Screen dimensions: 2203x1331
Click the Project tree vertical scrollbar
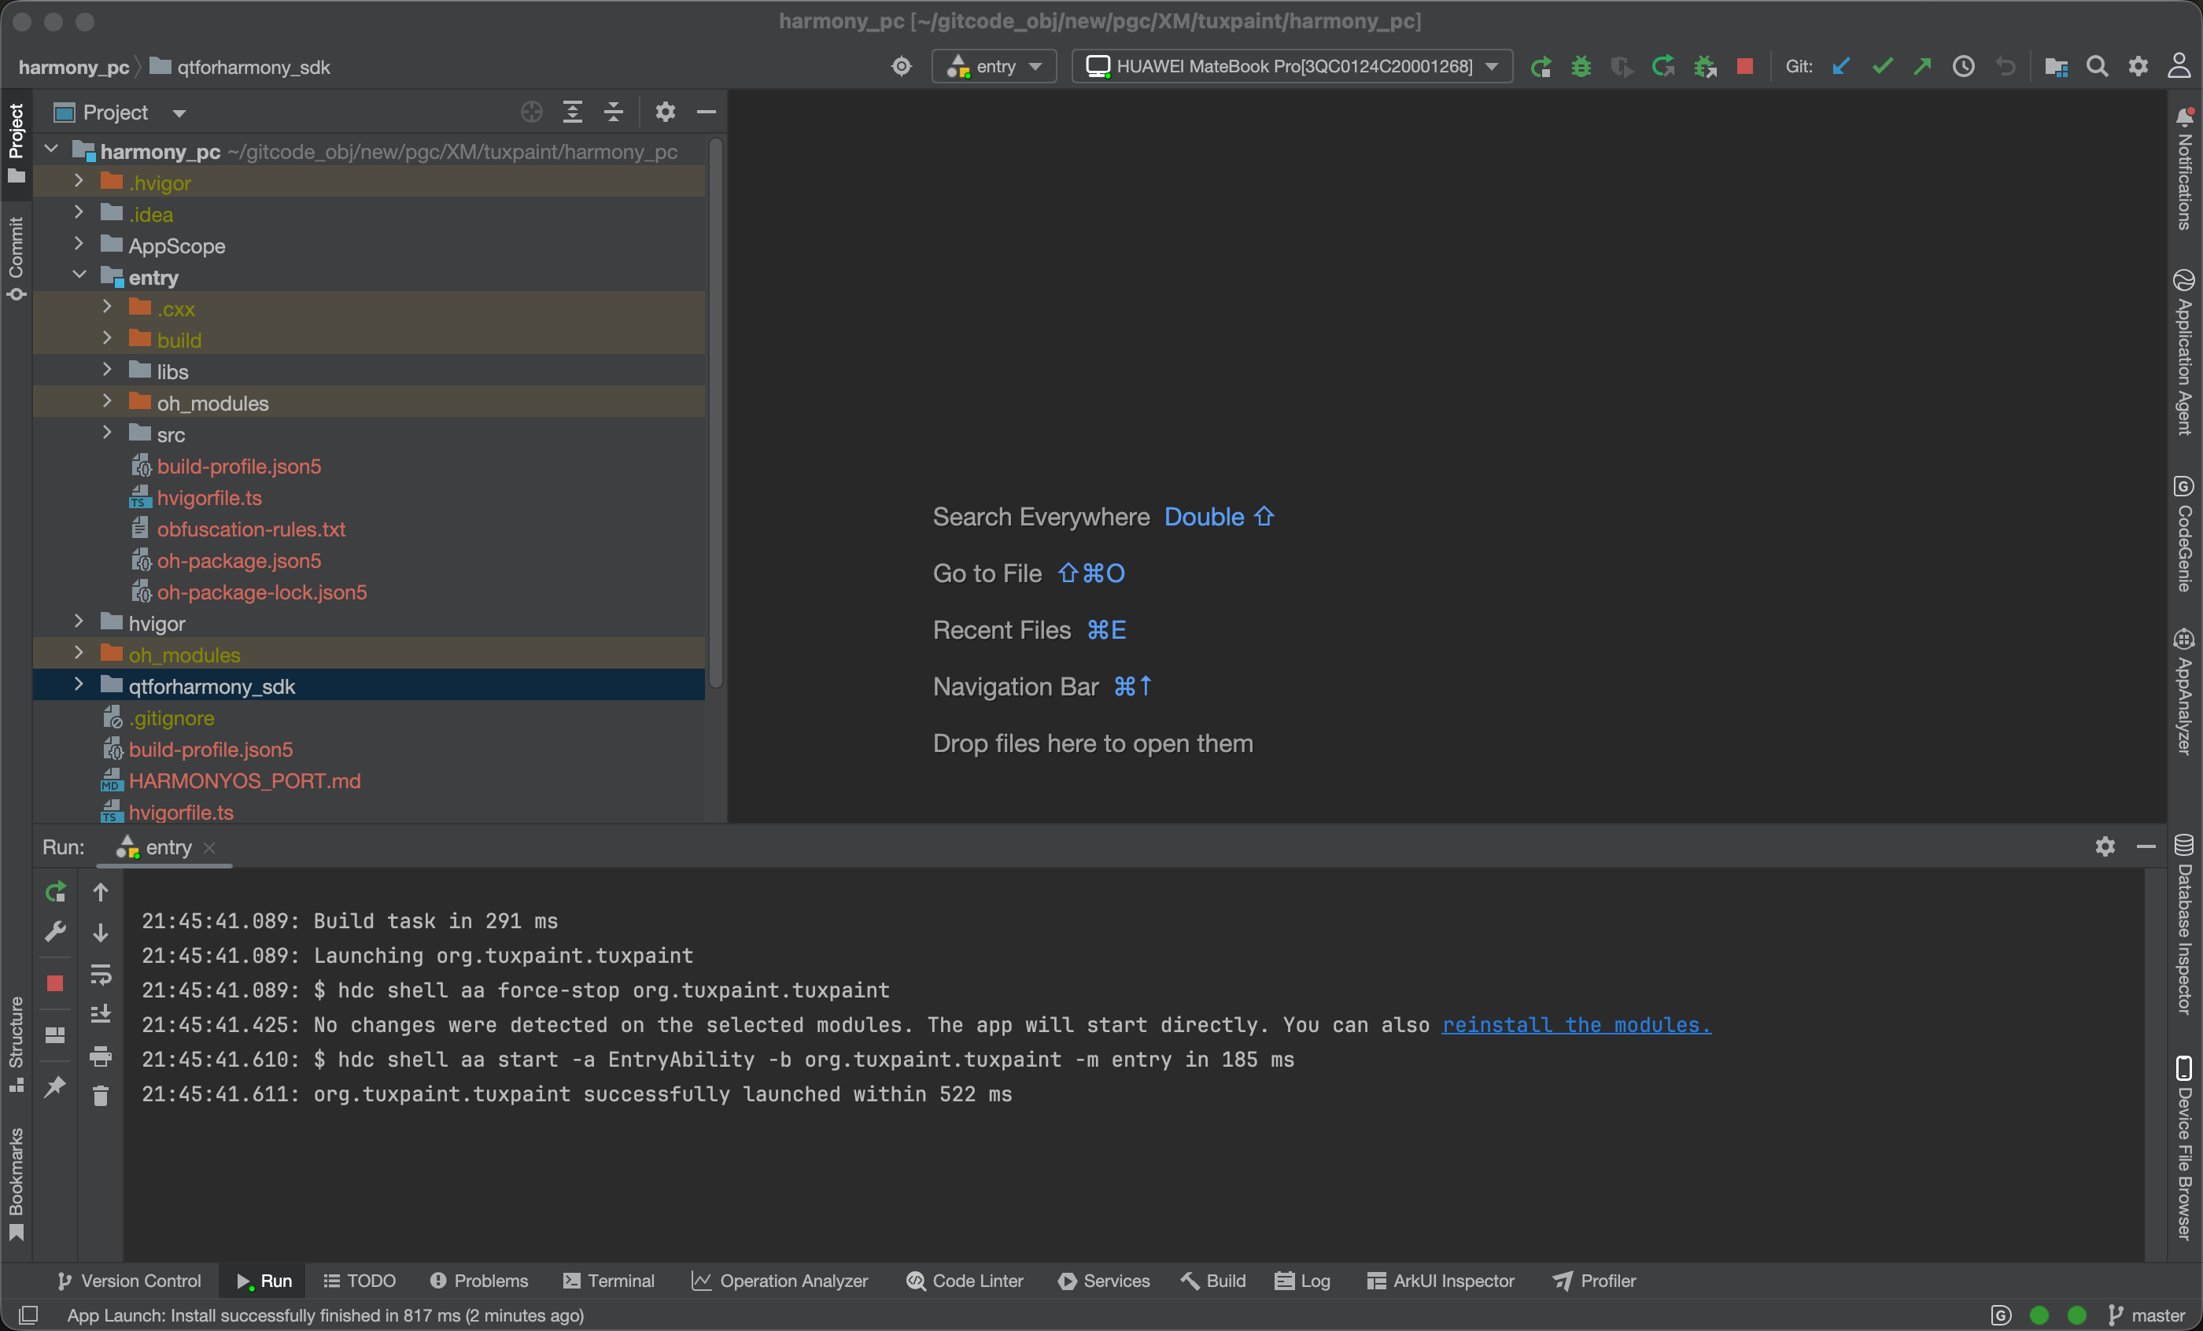715,411
